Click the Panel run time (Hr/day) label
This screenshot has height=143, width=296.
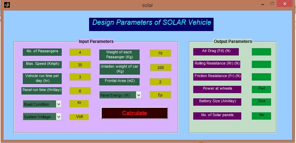41,91
